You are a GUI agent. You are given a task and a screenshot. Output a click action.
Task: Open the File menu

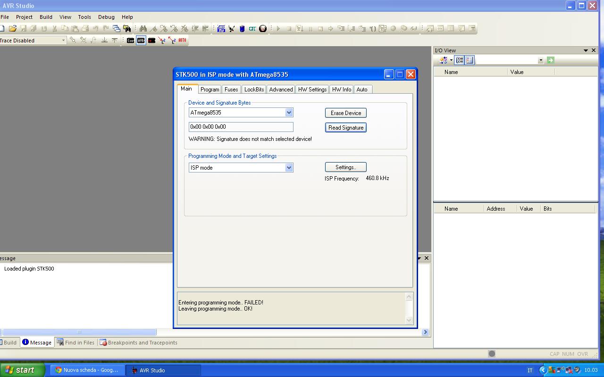[5, 17]
